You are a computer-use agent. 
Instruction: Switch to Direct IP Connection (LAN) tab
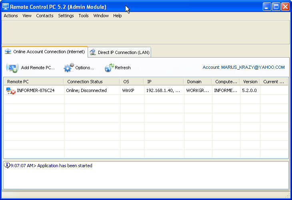click(119, 52)
